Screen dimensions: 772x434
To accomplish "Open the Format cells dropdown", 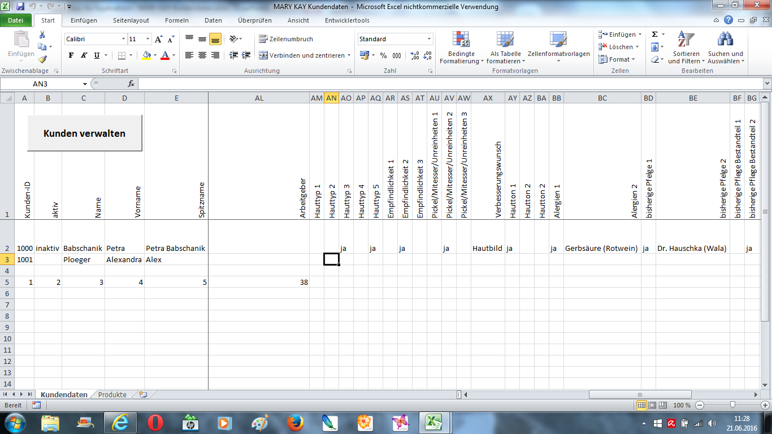I will (617, 59).
